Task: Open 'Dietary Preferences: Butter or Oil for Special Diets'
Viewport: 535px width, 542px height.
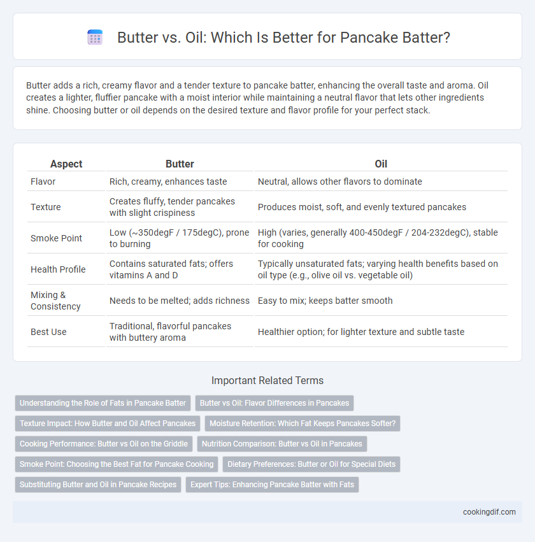Action: (311, 464)
